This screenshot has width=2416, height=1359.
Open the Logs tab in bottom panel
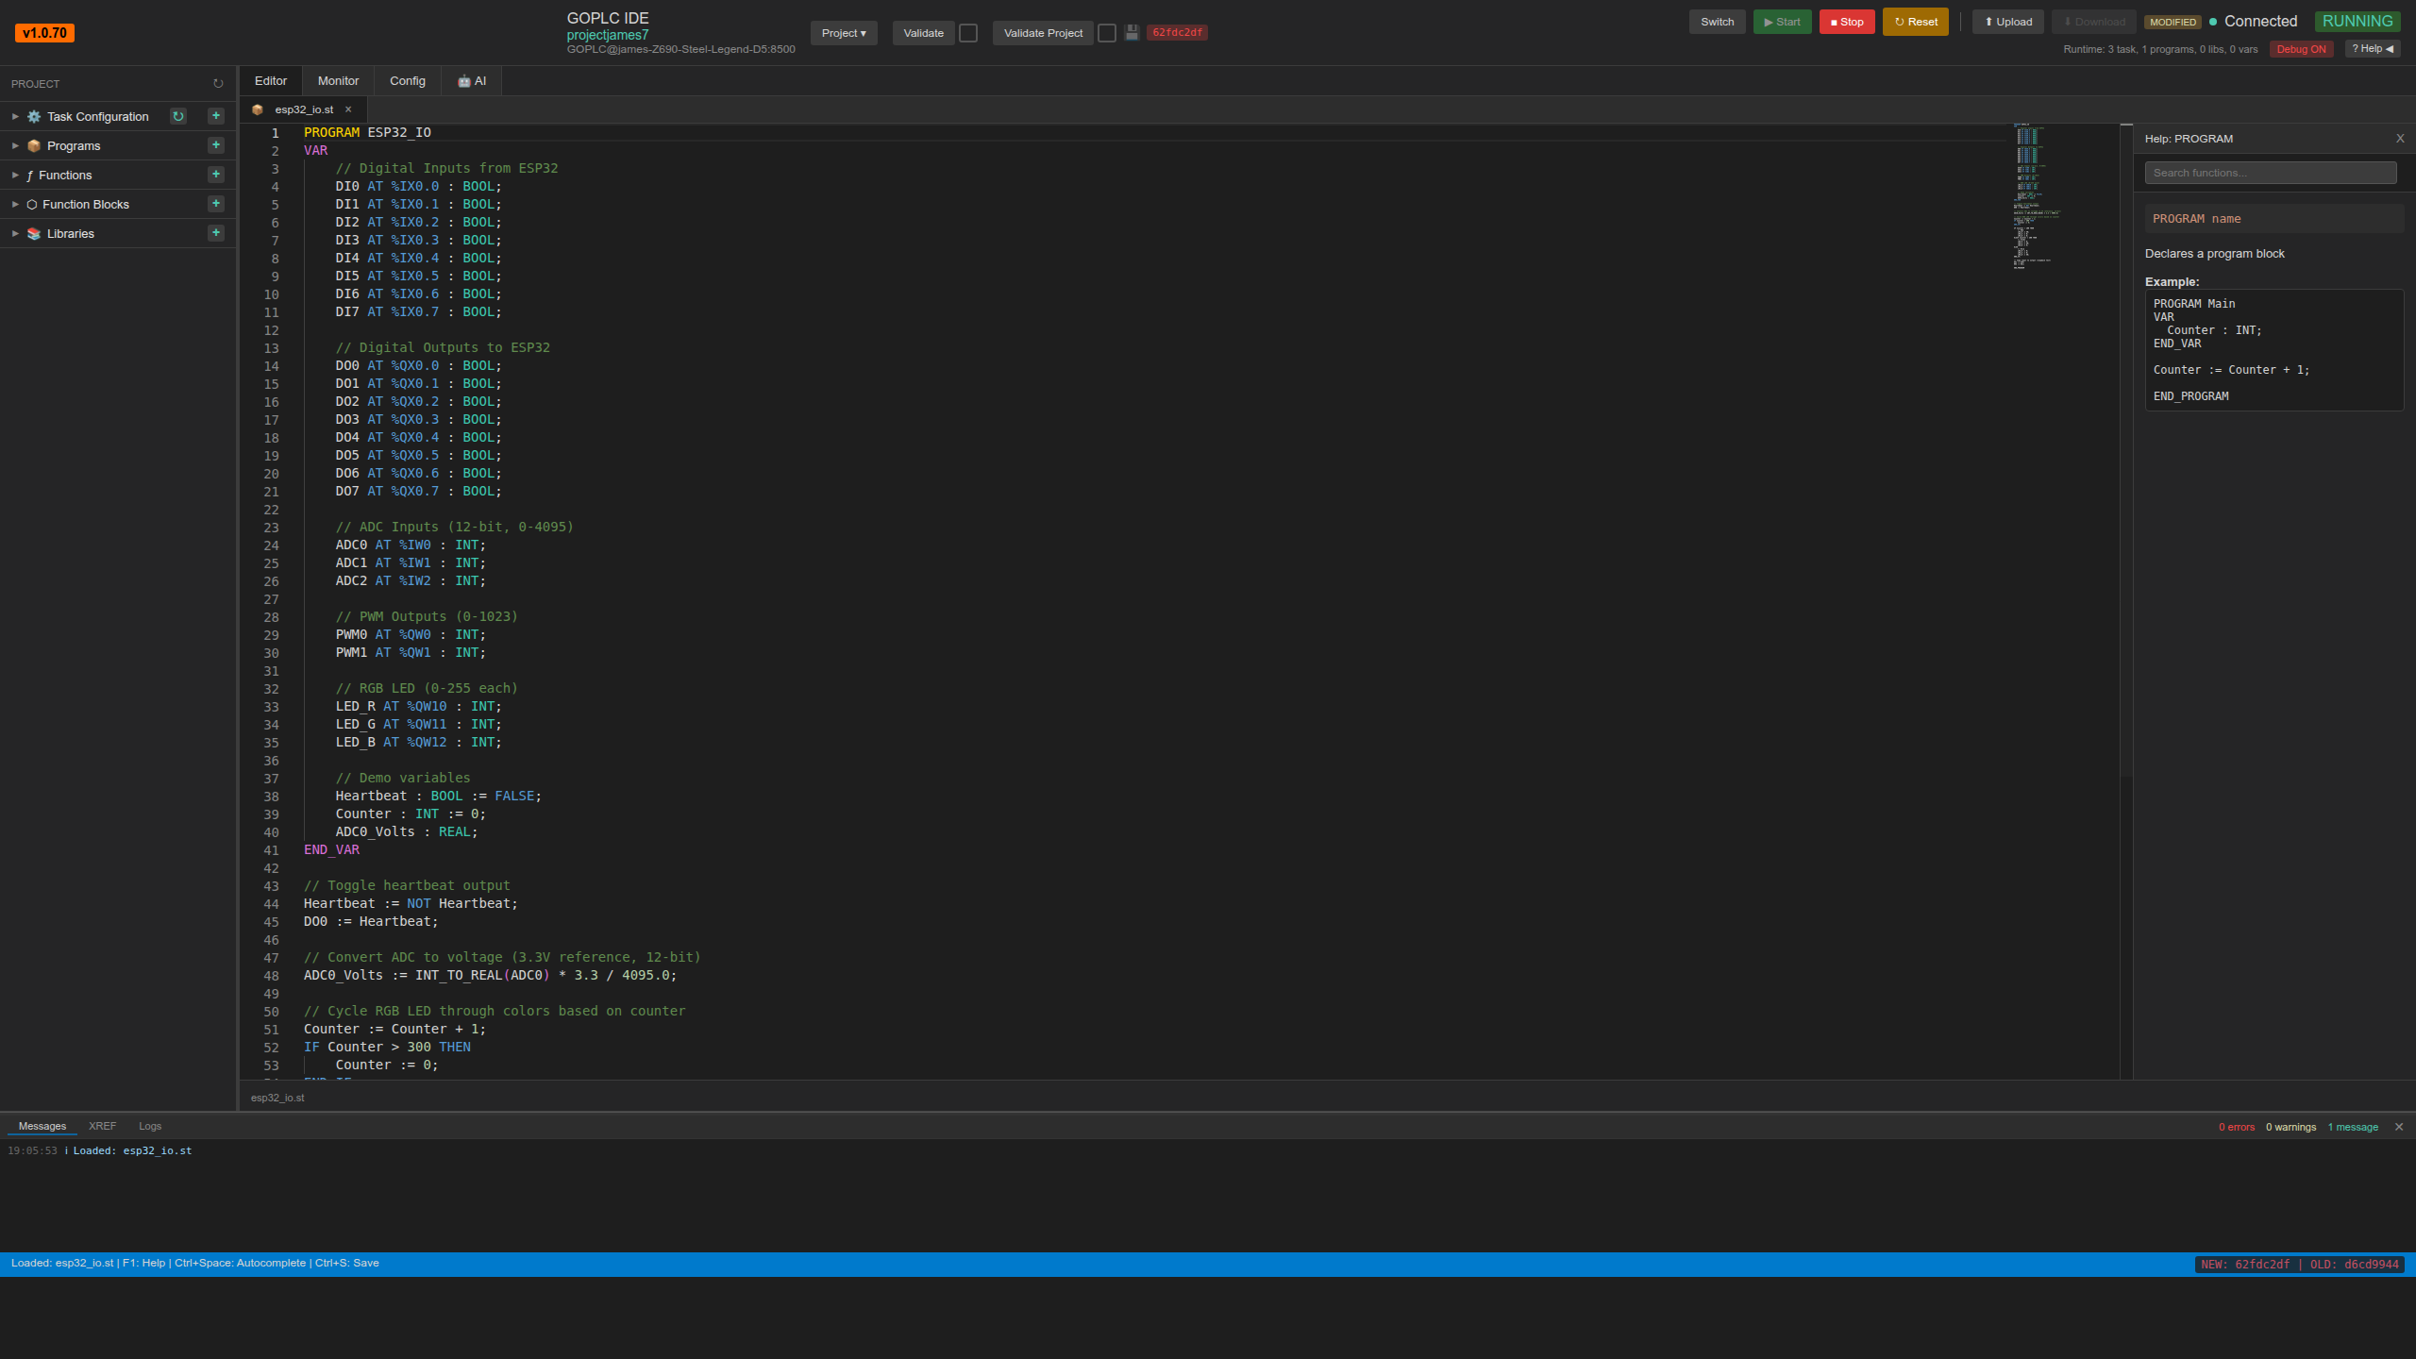click(150, 1126)
